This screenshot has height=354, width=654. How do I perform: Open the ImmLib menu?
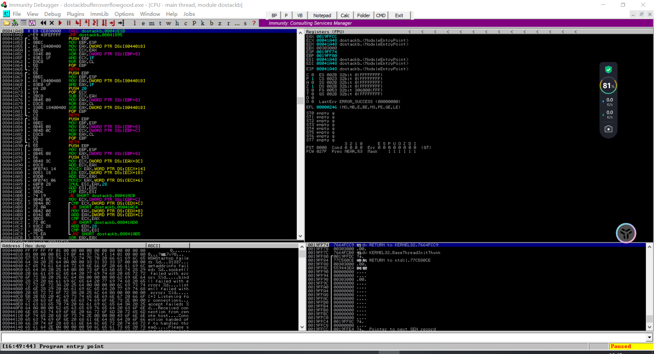pos(99,14)
